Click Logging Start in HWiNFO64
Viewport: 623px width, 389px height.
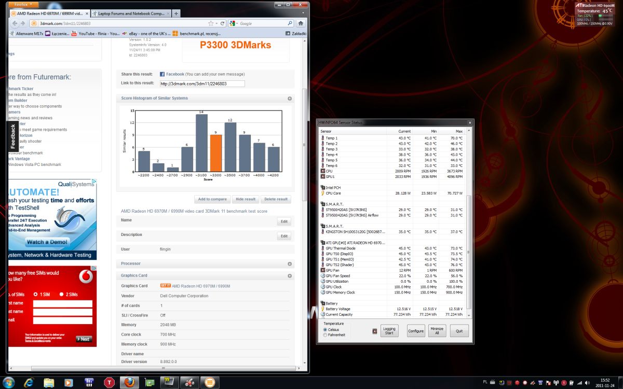tap(389, 331)
